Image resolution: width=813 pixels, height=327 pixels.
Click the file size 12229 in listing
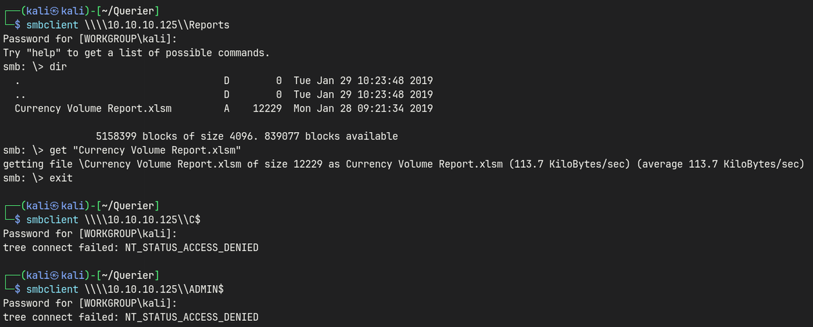[267, 108]
